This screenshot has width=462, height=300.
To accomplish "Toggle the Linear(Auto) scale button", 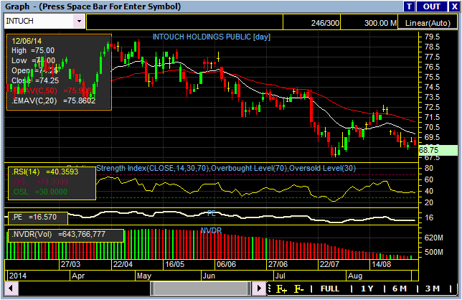I will [x=428, y=23].
